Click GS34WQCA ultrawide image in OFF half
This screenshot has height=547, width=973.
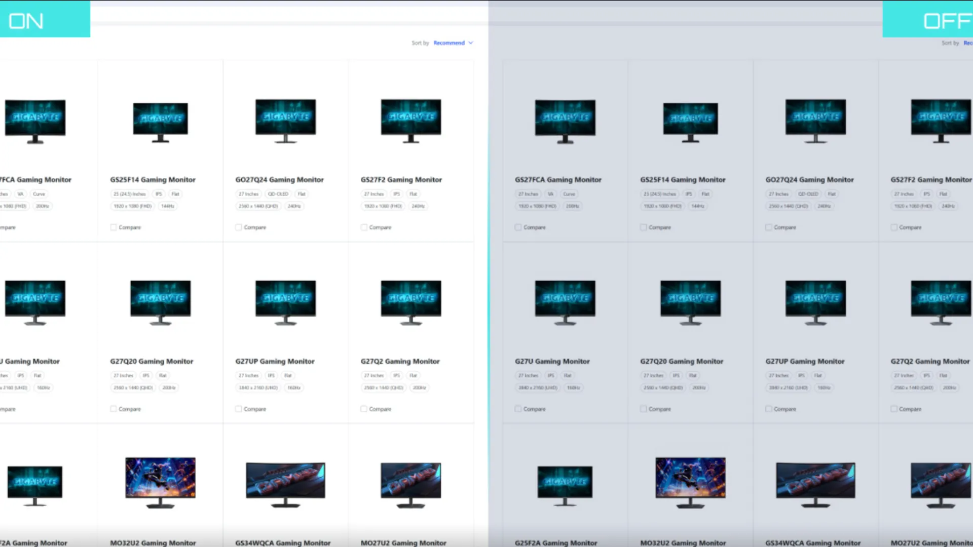(x=815, y=485)
